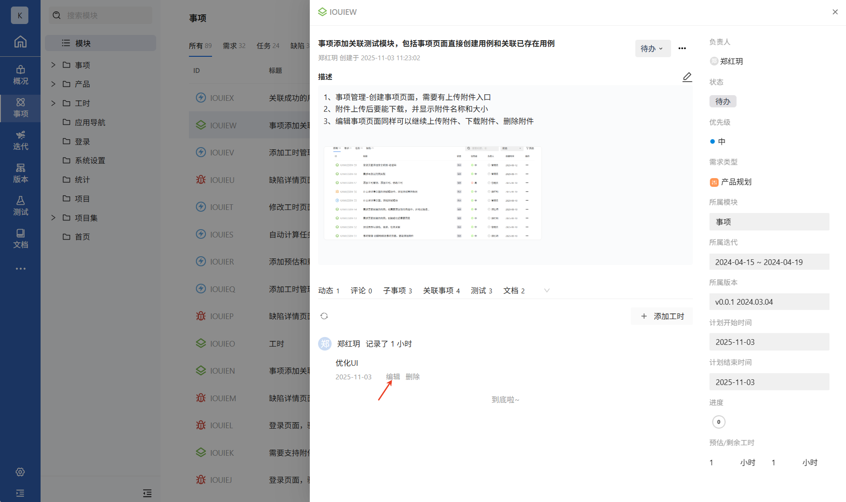
Task: Switch to the 子事项 tab
Action: pyautogui.click(x=397, y=291)
